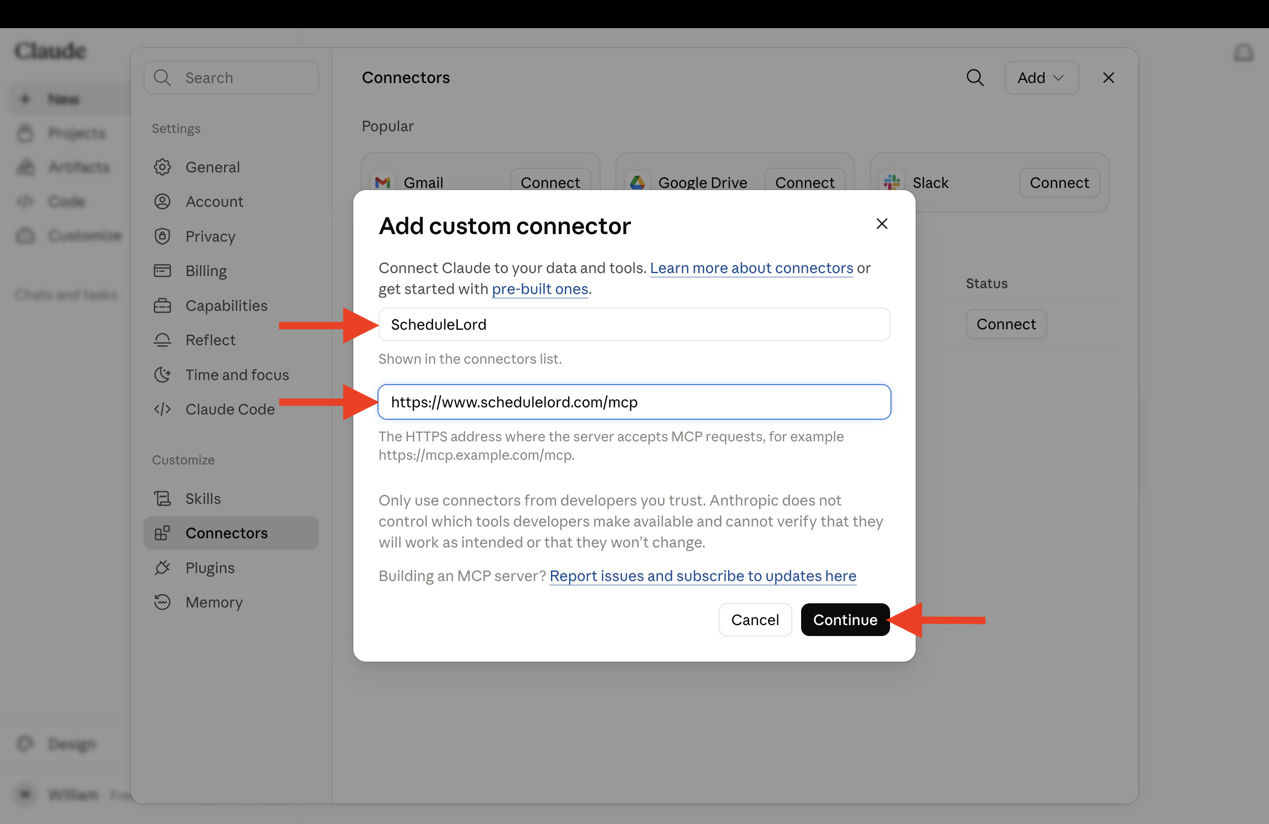1269x824 pixels.
Task: Click the Plugins plug icon
Action: point(162,568)
